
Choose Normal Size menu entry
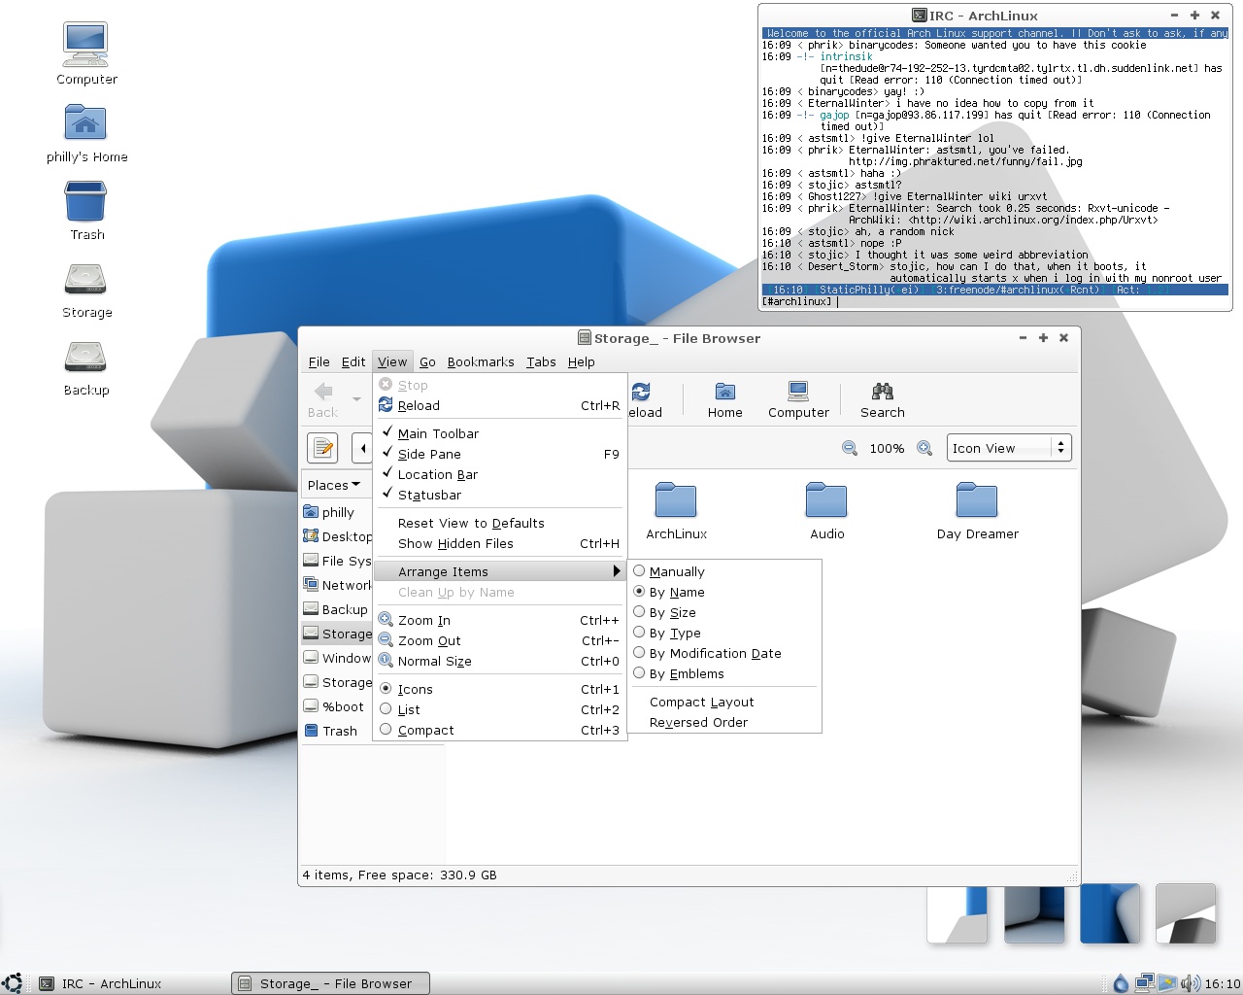tap(500, 661)
